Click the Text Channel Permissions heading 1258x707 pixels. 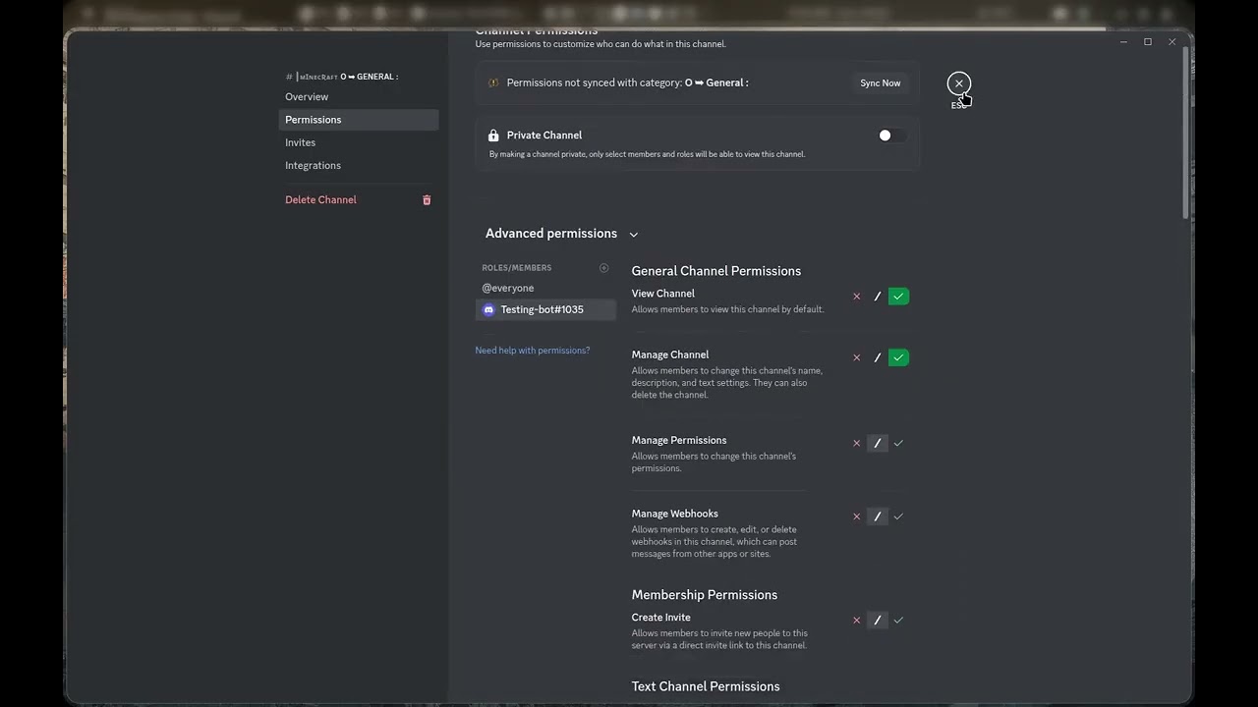[706, 686]
